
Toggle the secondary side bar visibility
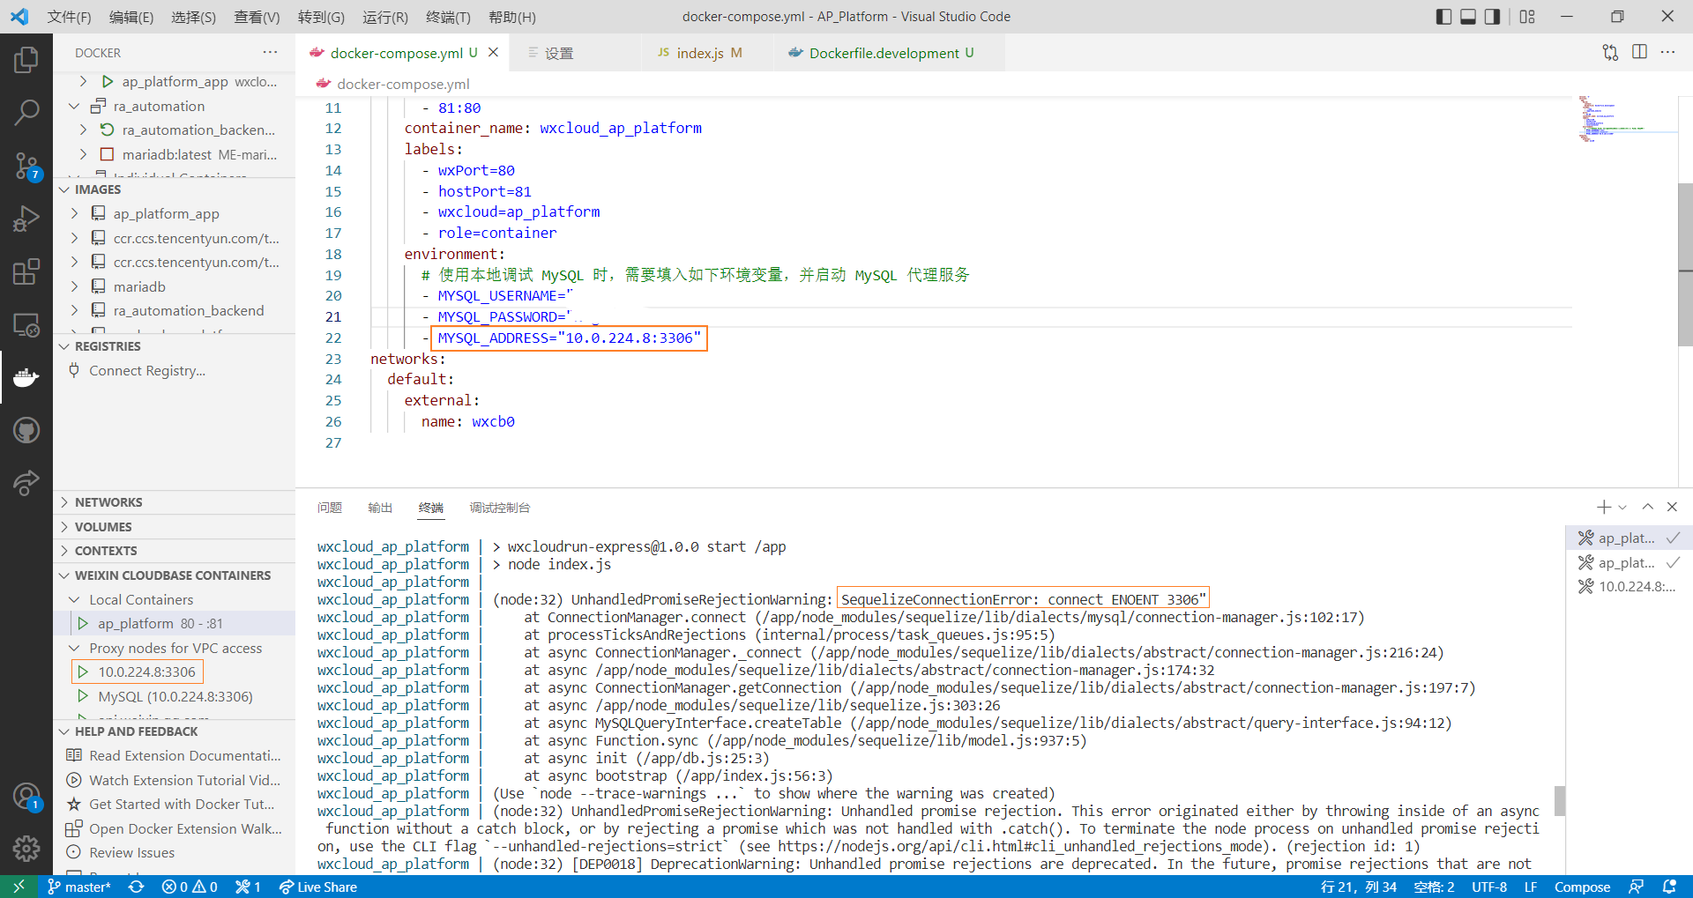tap(1492, 17)
